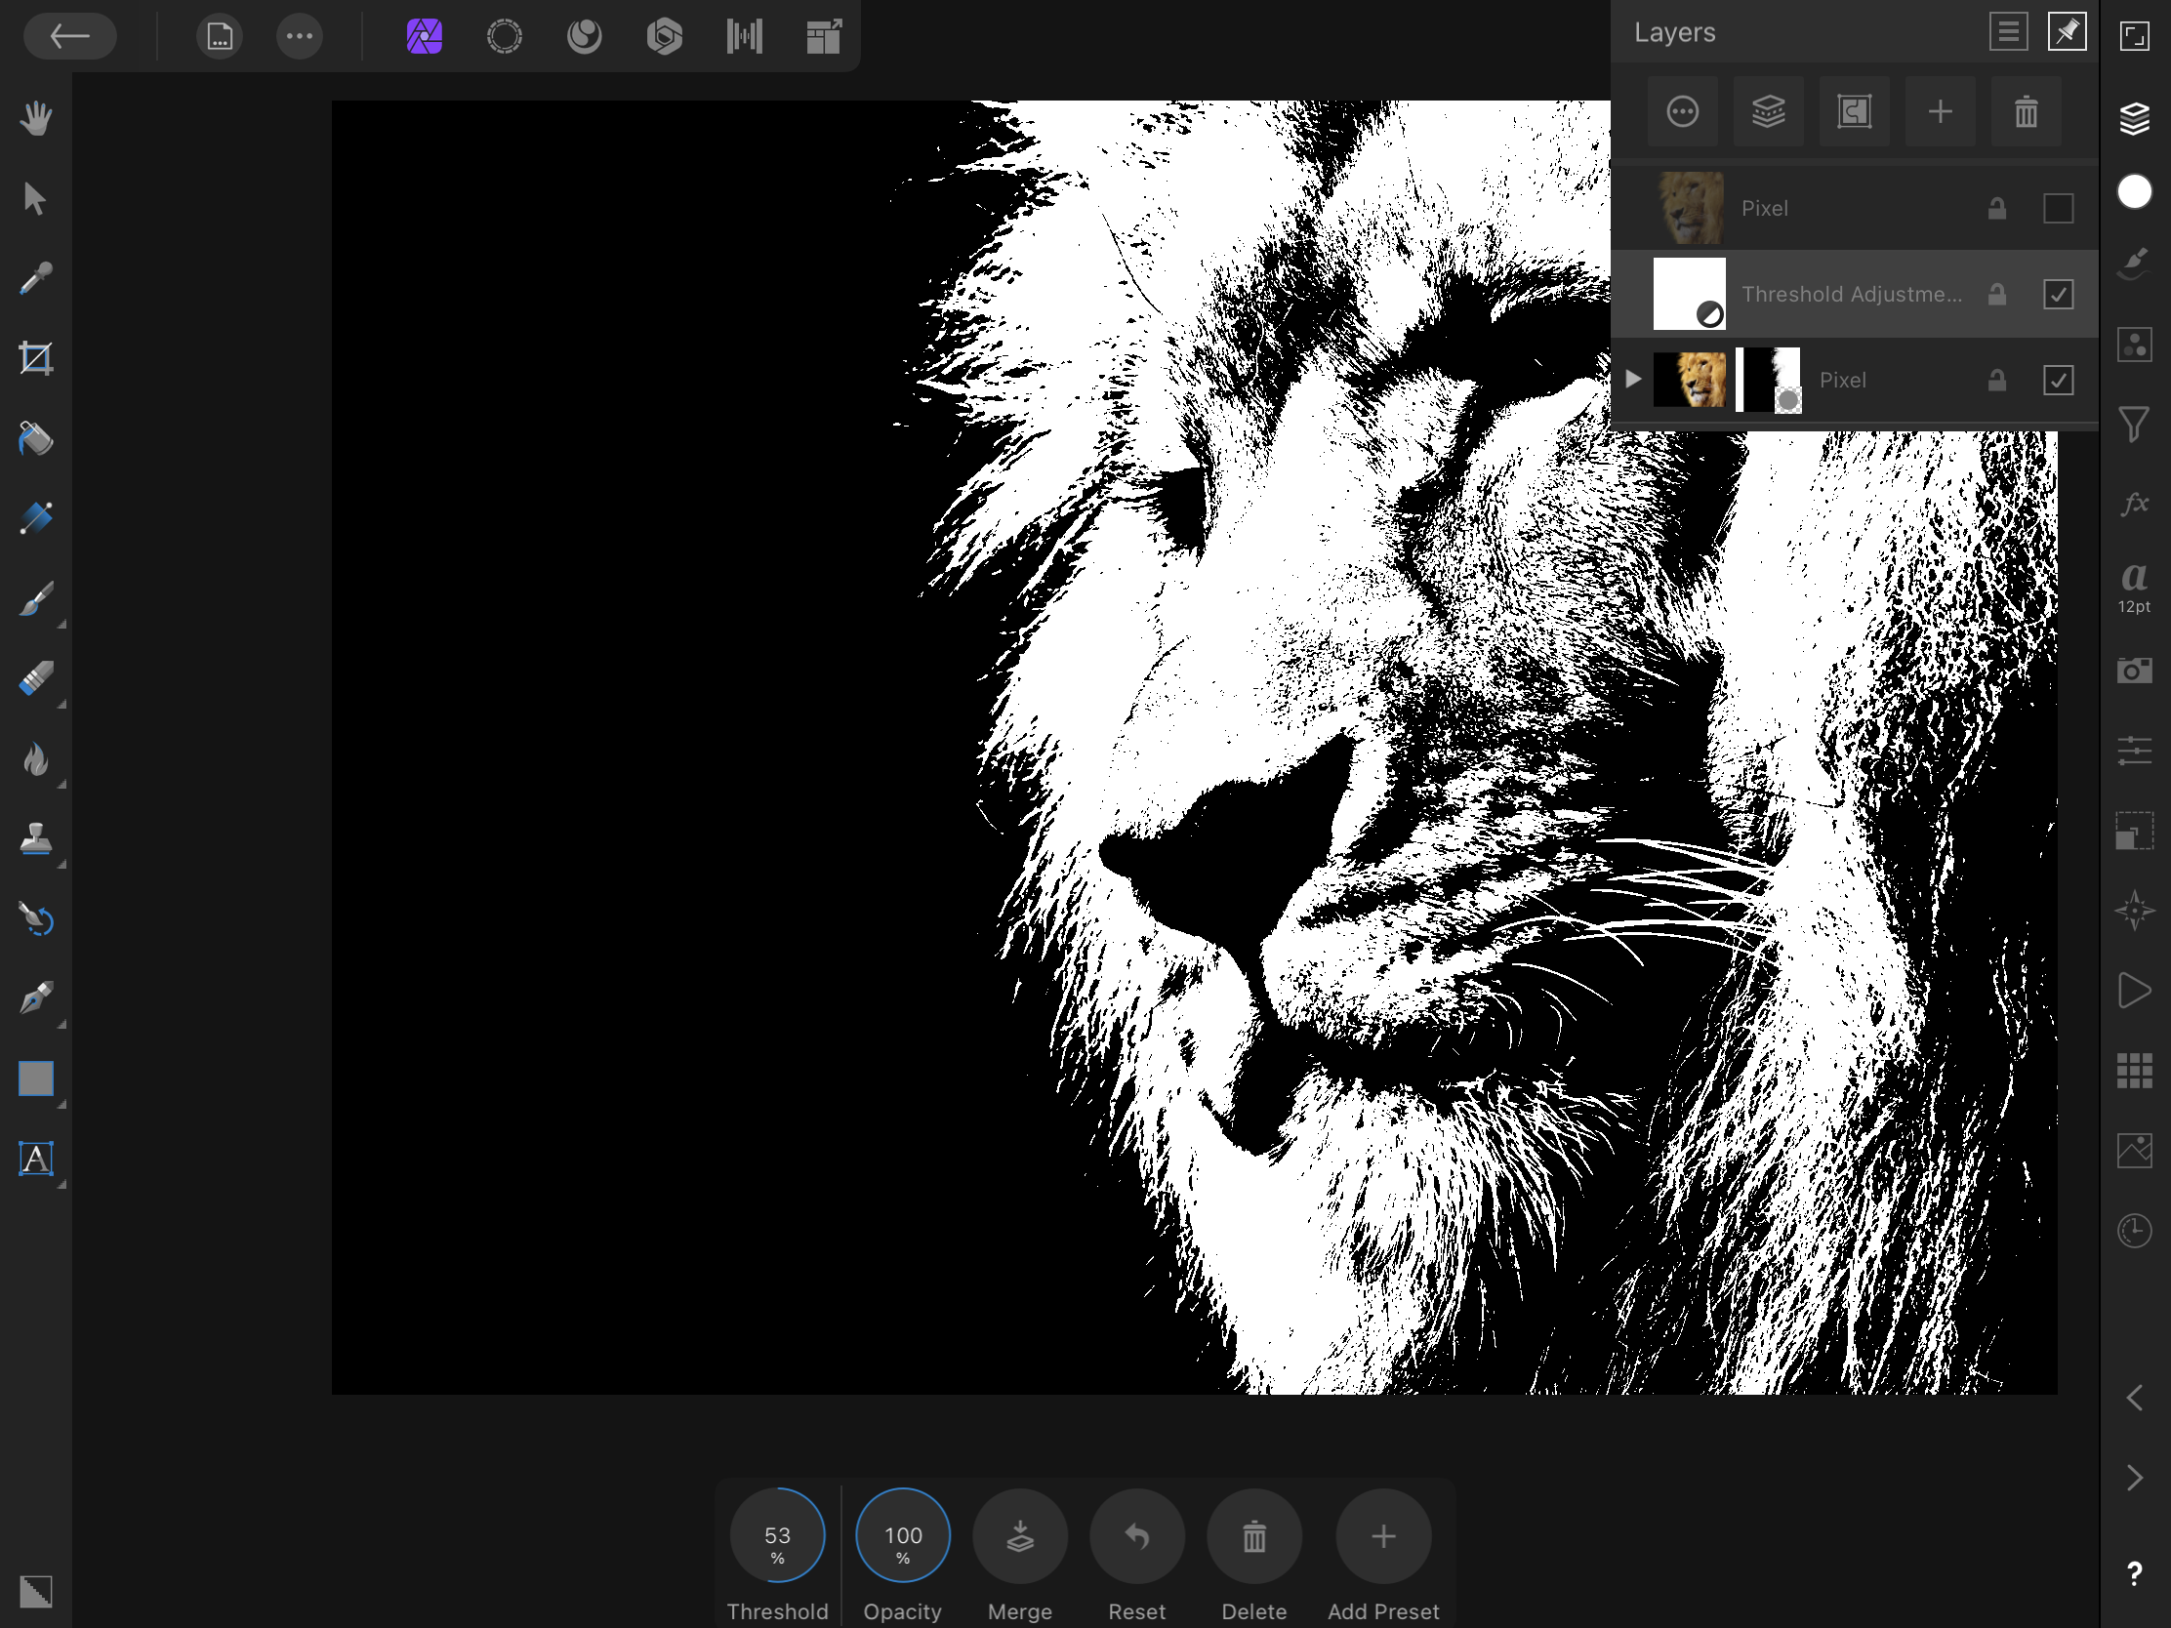Image resolution: width=2171 pixels, height=1628 pixels.
Task: Select the Paint Brush tool
Action: tap(36, 598)
